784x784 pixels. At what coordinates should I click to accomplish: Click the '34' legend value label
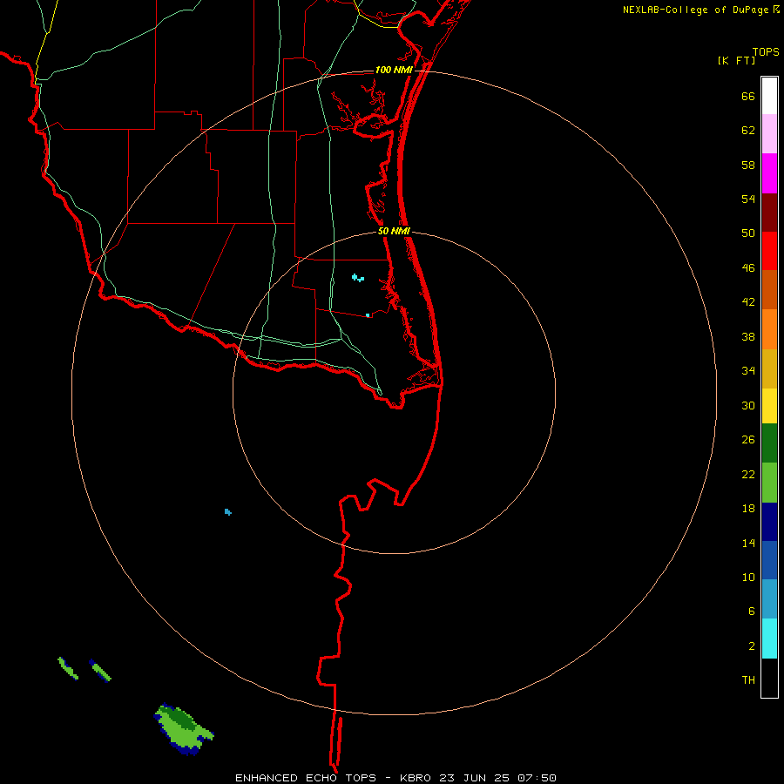(748, 370)
